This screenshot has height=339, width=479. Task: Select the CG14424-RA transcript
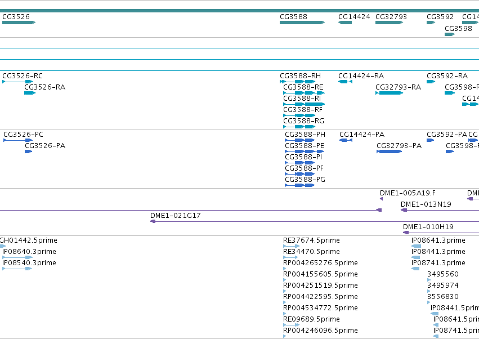click(345, 82)
